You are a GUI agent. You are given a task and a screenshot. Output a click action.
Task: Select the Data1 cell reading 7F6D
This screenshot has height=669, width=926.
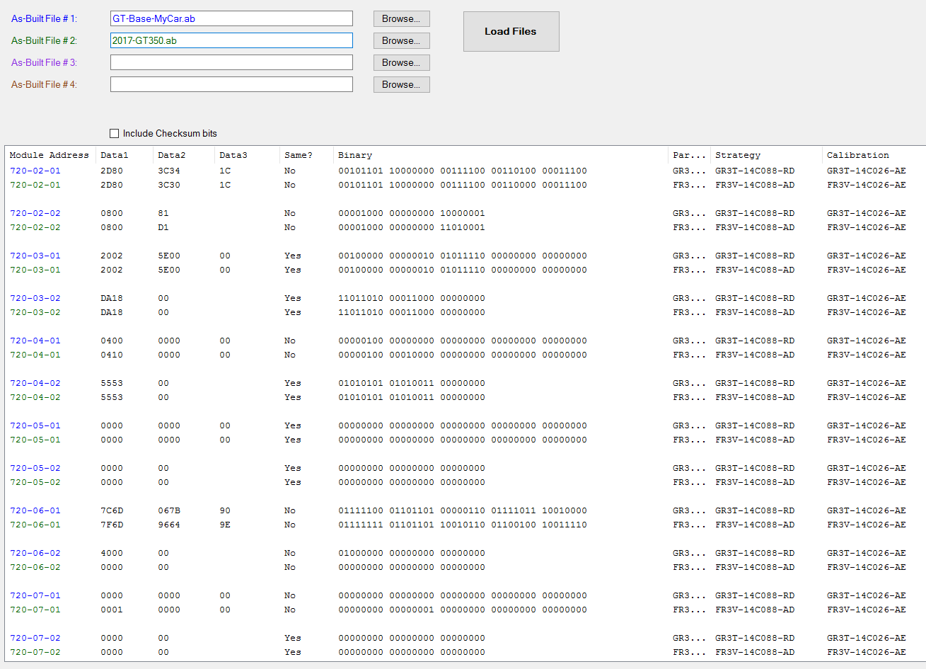[112, 525]
